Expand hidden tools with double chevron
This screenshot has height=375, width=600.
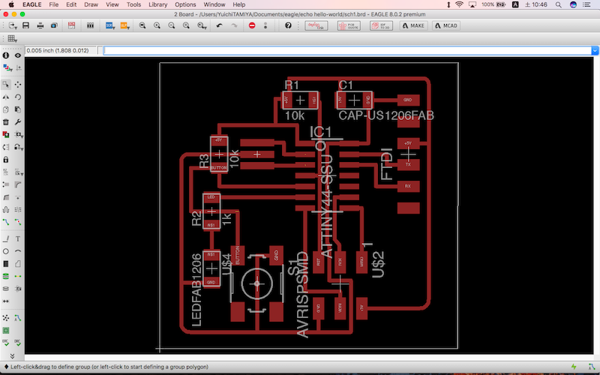point(12,355)
